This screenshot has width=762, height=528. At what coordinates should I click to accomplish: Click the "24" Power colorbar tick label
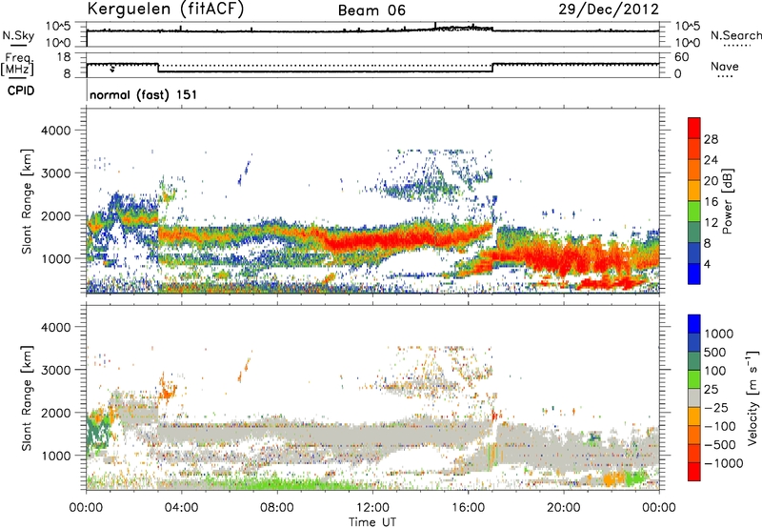(711, 160)
